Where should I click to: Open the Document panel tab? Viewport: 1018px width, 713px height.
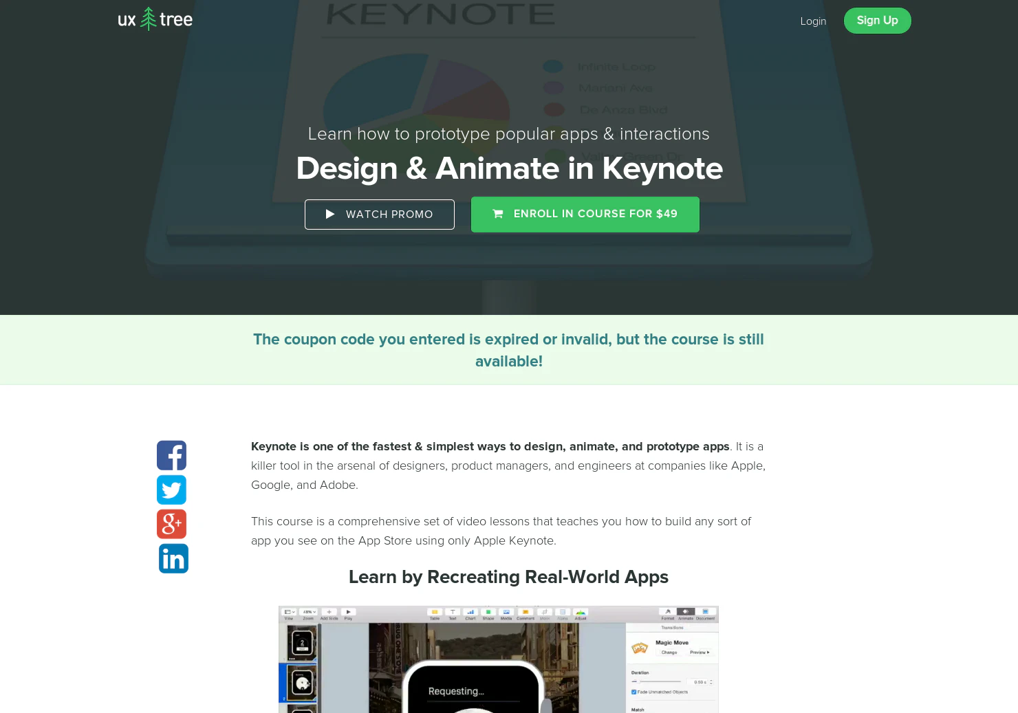click(x=705, y=613)
